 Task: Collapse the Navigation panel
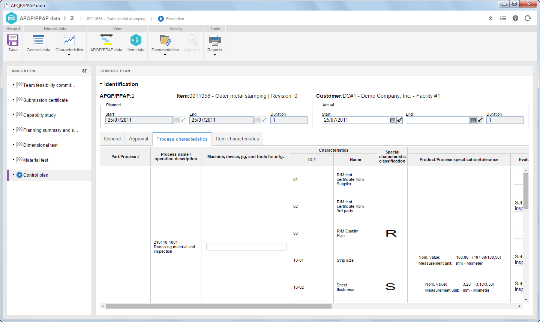pos(84,71)
